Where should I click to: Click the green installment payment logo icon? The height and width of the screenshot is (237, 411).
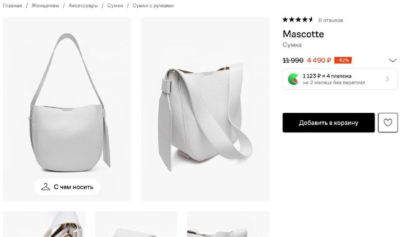(x=293, y=79)
